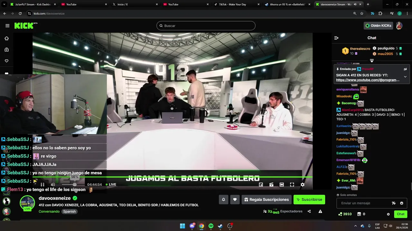The width and height of the screenshot is (412, 231).
Task: Share the stream
Action: tap(309, 211)
